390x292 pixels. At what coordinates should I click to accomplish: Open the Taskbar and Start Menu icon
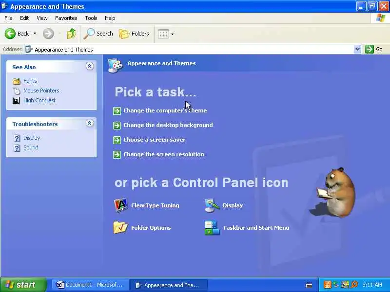point(212,227)
